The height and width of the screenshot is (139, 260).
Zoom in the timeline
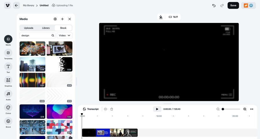pyautogui.click(x=245, y=109)
